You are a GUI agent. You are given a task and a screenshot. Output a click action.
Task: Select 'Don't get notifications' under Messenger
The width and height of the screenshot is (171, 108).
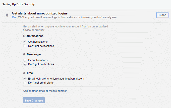point(25,64)
